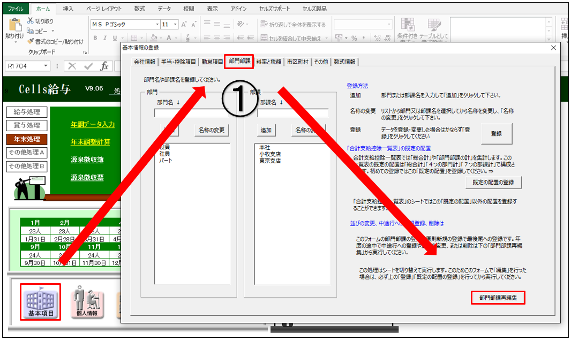Open the font name dropdown MS Pゴシック
The height and width of the screenshot is (341, 571).
157,25
